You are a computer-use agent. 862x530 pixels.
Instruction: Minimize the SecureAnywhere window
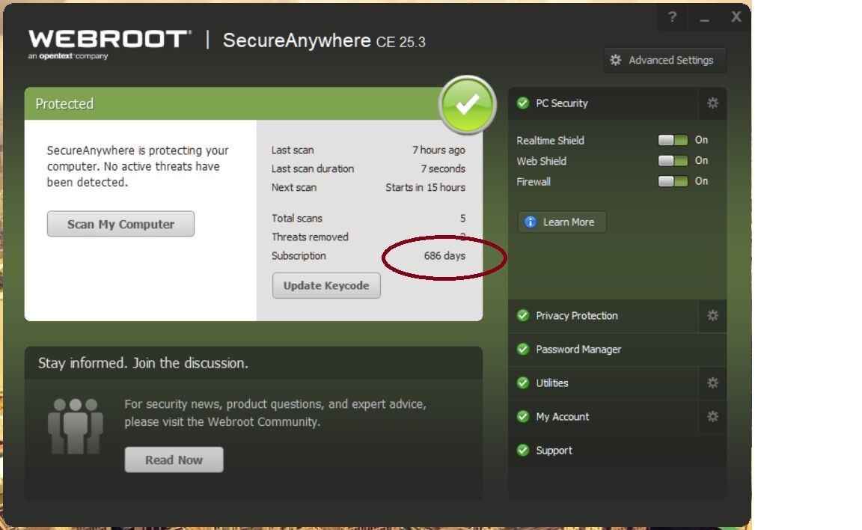point(704,18)
